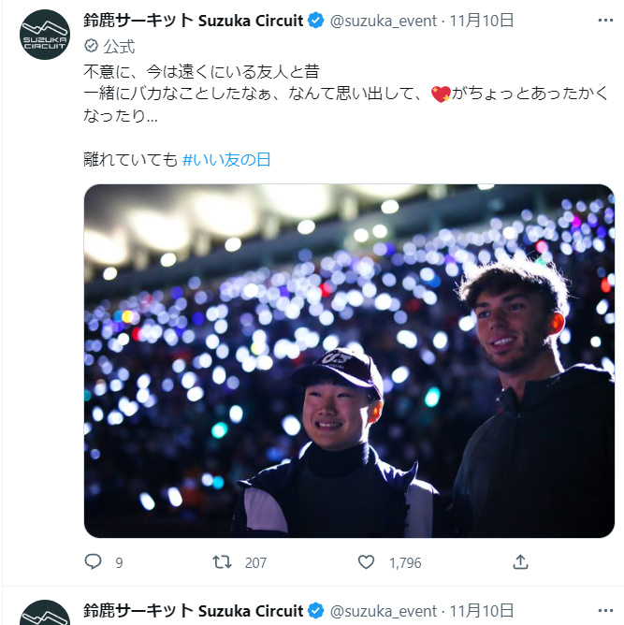Open the three-dot menu on first tweet
This screenshot has height=625, width=624.
tap(605, 21)
